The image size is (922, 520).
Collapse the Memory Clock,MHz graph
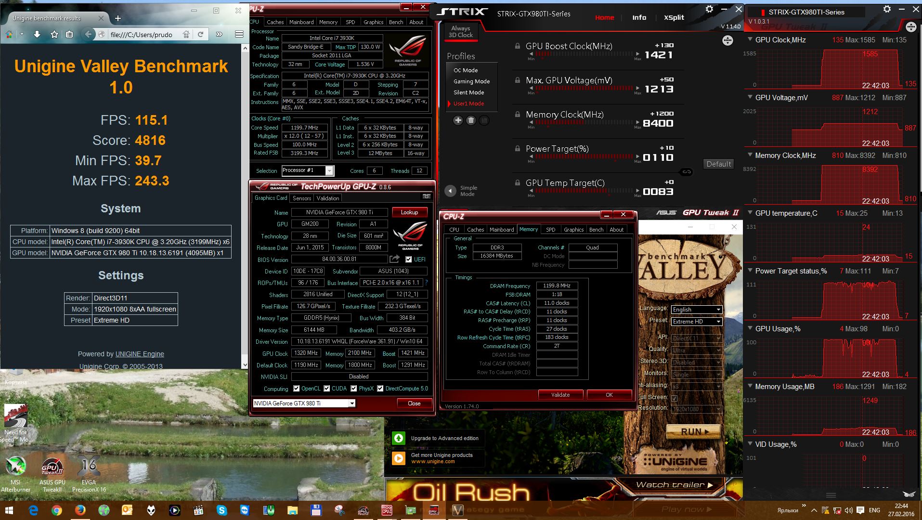pos(750,155)
